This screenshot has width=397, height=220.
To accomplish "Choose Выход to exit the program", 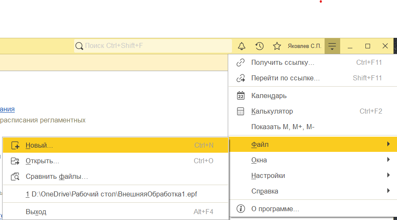I will pyautogui.click(x=36, y=212).
